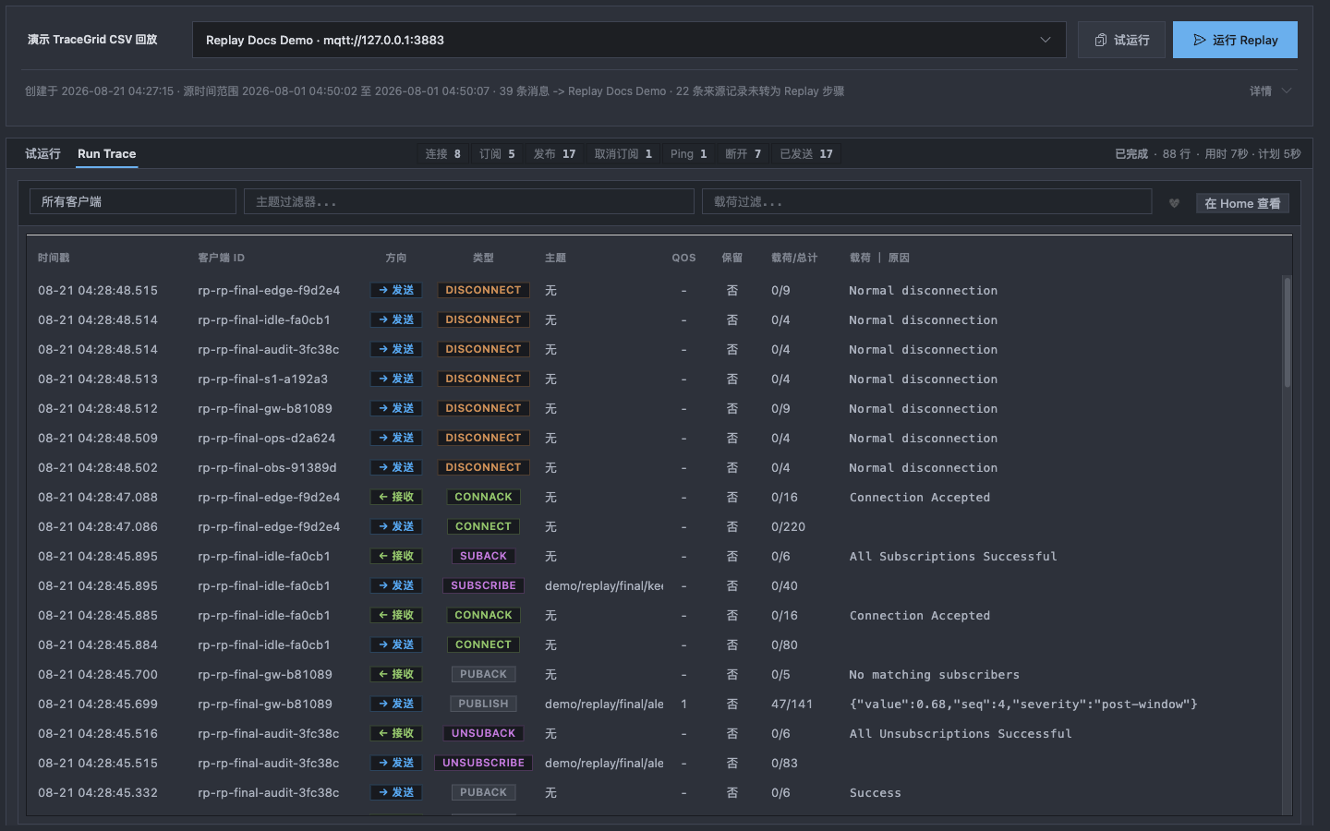Screen dimensions: 1330x831
Task: Click the JSON payload with severity post-window
Action: coord(1023,704)
